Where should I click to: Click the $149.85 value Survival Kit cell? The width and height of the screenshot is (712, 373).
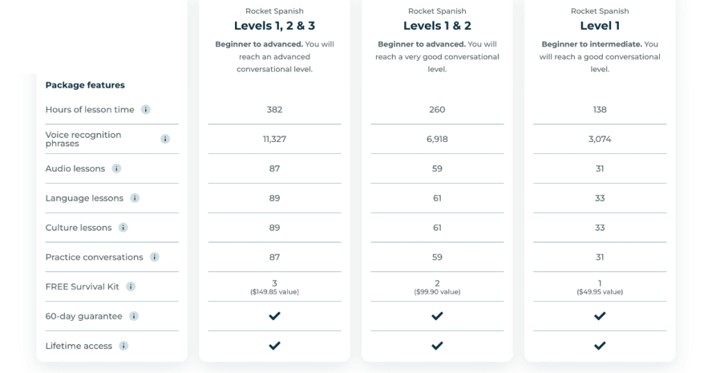(x=275, y=287)
